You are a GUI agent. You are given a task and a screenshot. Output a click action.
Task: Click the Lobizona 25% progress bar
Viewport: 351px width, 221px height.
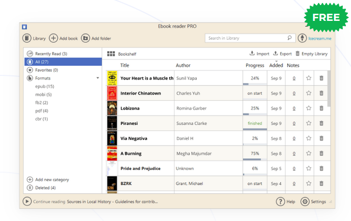pos(255,114)
